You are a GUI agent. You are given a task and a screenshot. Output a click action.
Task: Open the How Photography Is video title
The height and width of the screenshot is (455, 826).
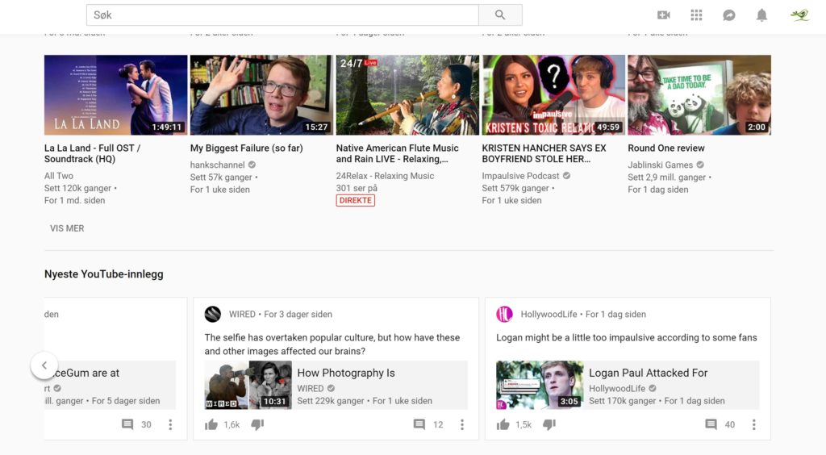[x=346, y=373]
